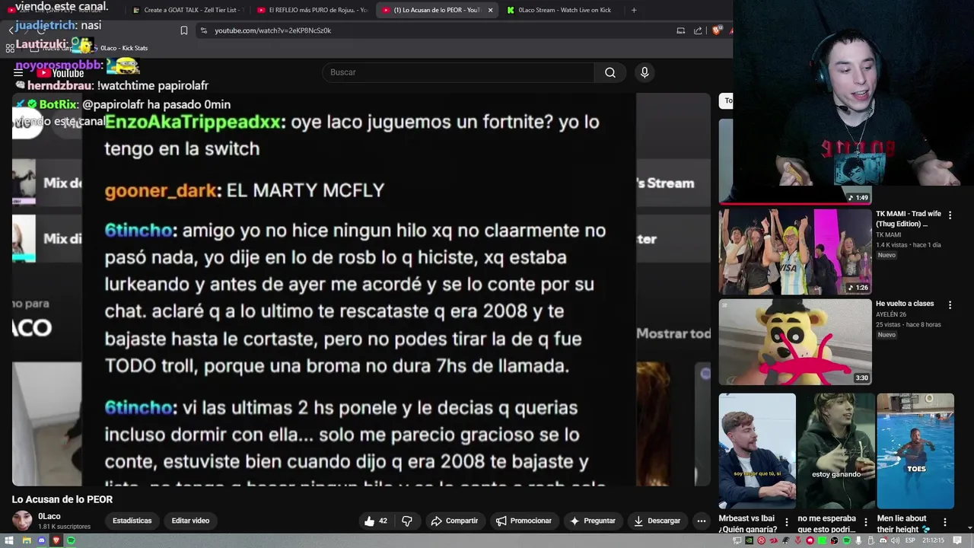Open the TOES pool short thumbnail
Viewport: 974px width, 548px height.
click(x=915, y=451)
